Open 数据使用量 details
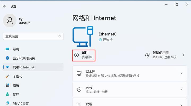Viewport: 191px width, 106px height. [x=165, y=55]
